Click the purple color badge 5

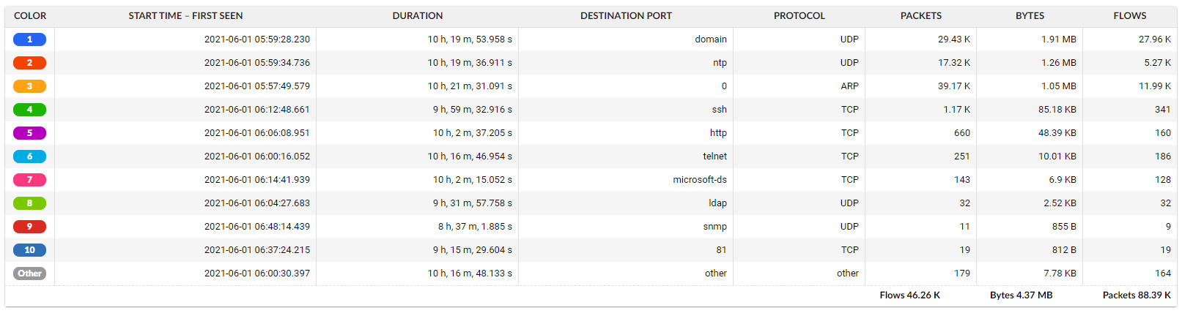(29, 133)
